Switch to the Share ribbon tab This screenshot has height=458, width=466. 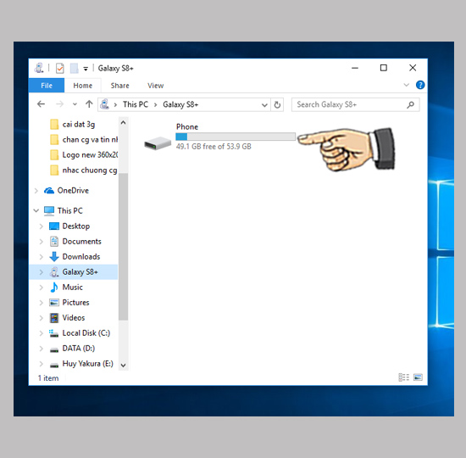119,86
